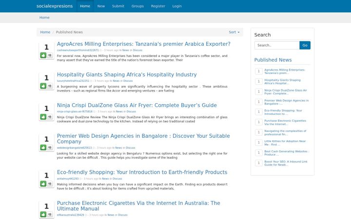Click vote count box beside sidebar Boost Your SEO
351x219 pixels.
click(259, 163)
